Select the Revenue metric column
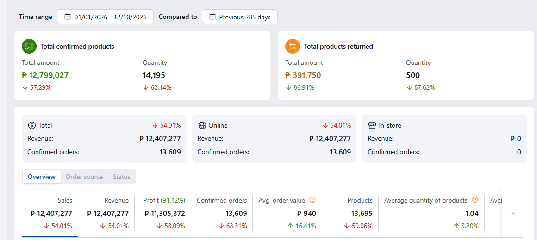Screen dimensions: 537x240 [x=106, y=213]
